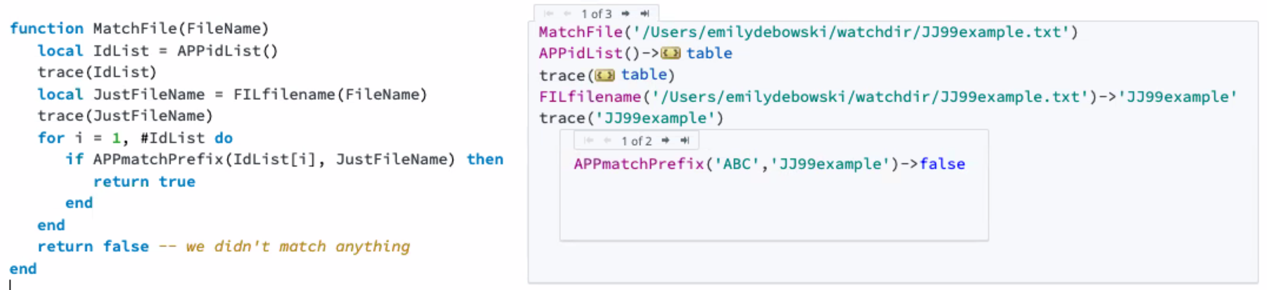Expand the table link in trace annotation
Screen dimensions: 1267x290
click(643, 75)
